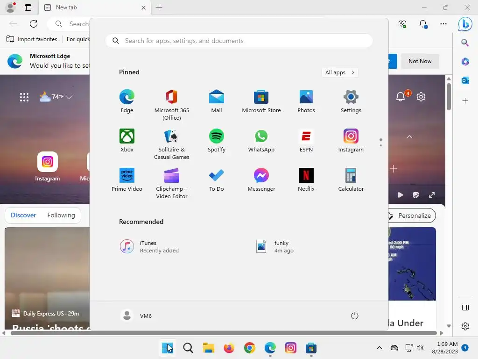This screenshot has width=478, height=359.
Task: Open the VM6 user account menu
Action: tap(136, 316)
